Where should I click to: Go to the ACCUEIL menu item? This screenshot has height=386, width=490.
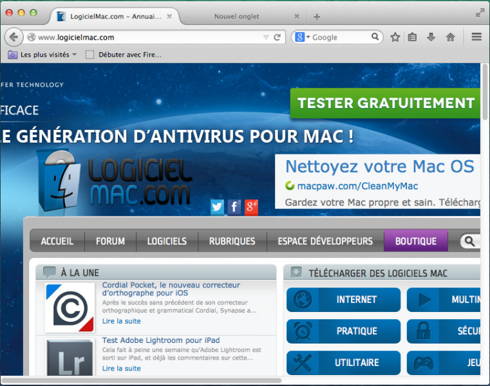click(x=57, y=241)
